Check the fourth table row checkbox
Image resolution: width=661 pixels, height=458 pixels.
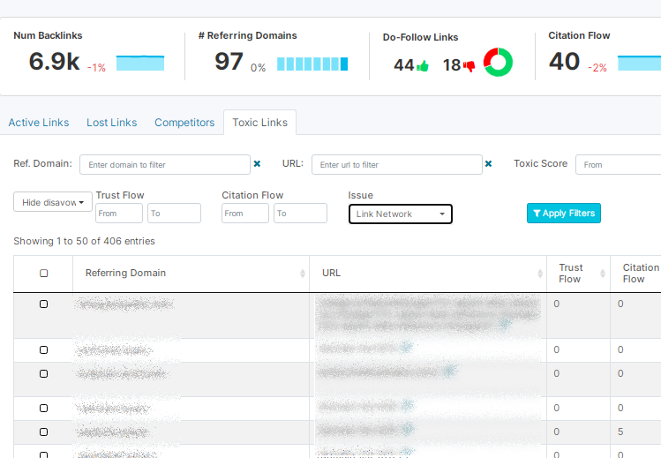tap(44, 408)
